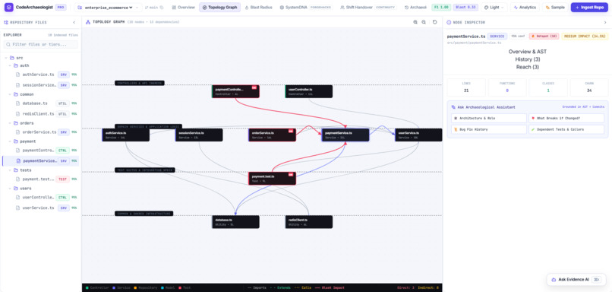Select the payment.test.ts graph node
612x292 pixels.
(272, 178)
